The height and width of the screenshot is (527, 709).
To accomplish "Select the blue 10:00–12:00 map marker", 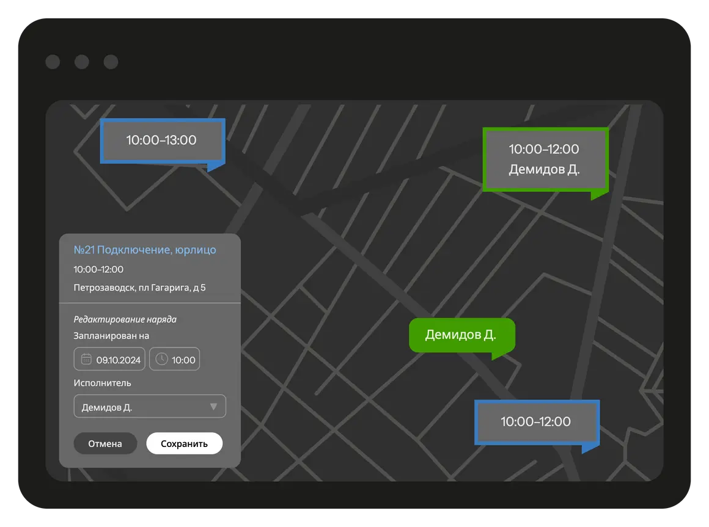I will click(x=536, y=422).
